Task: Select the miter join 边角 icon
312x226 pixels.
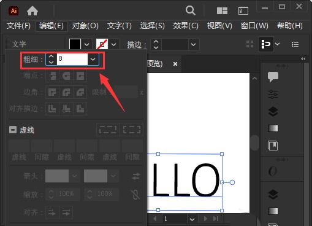Action: click(x=53, y=93)
